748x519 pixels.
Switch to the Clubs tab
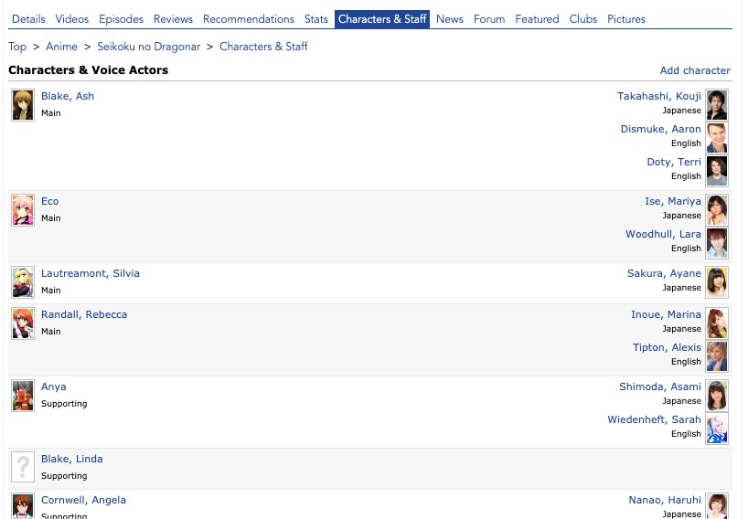(x=582, y=19)
